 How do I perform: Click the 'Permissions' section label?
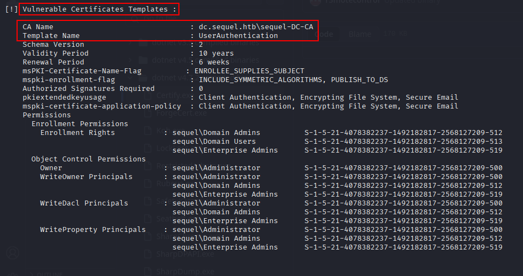coord(47,115)
